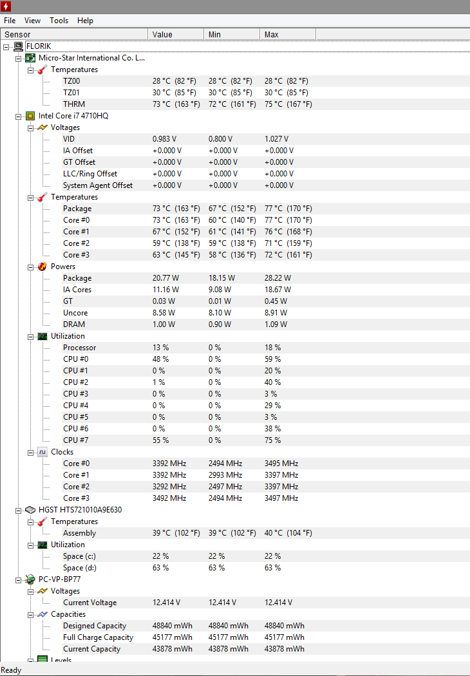The image size is (470, 676).
Task: Click the HGST hard drive icon
Action: click(x=30, y=510)
